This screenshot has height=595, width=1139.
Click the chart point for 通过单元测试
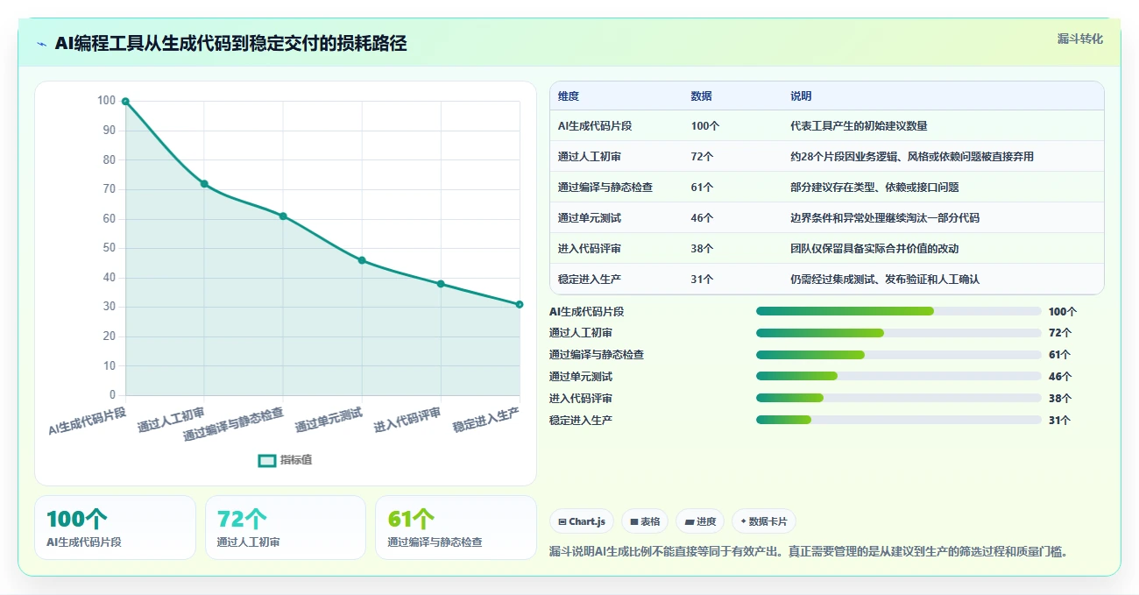(x=362, y=260)
